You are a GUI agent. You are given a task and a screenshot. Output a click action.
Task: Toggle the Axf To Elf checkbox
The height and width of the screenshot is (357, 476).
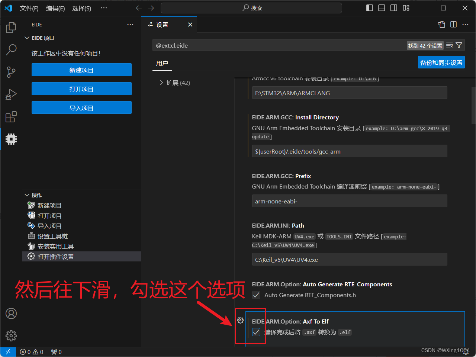pos(256,332)
